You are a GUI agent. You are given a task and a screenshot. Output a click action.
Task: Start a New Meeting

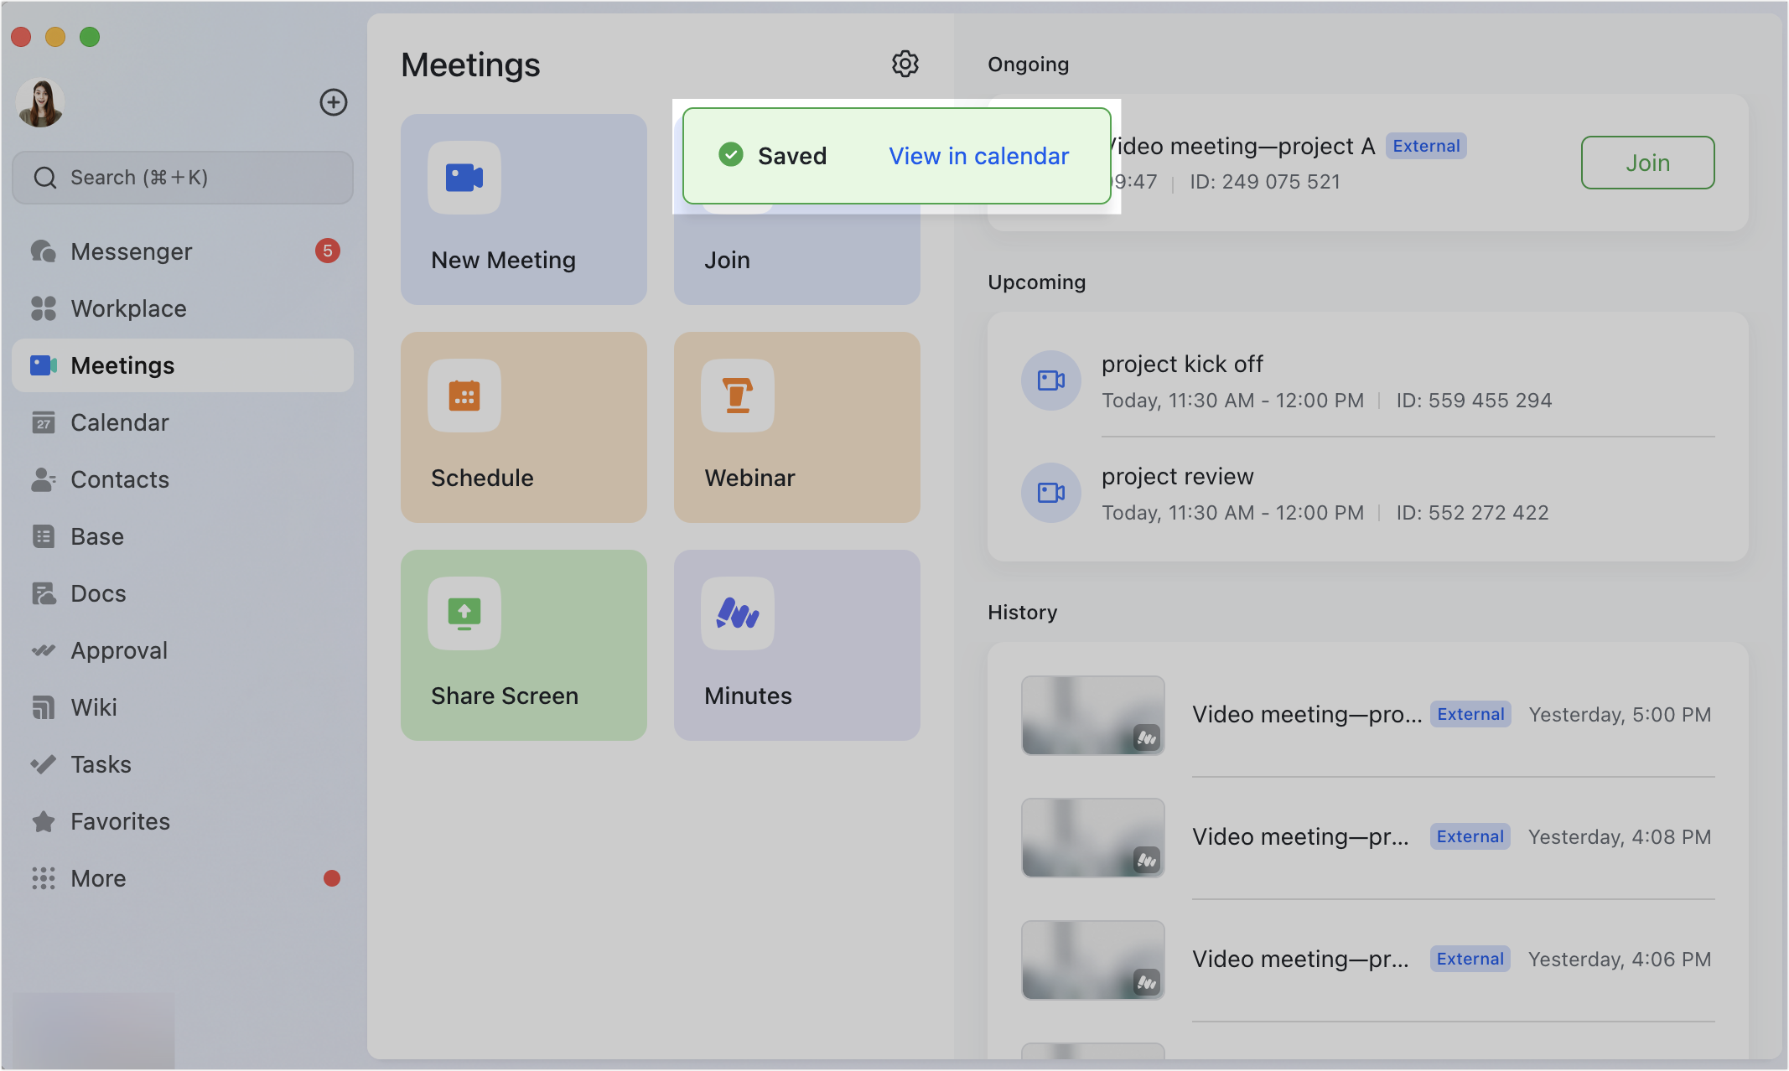pos(523,210)
